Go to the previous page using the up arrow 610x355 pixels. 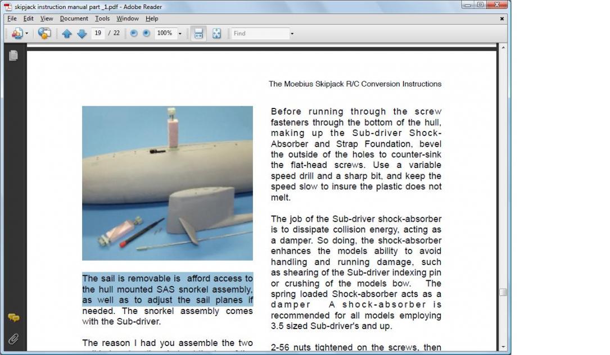click(67, 34)
